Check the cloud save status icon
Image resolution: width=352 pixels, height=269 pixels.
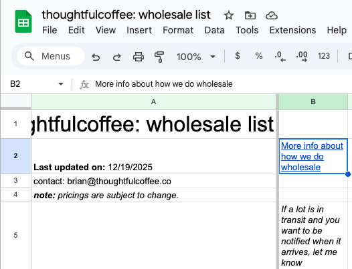click(x=272, y=15)
